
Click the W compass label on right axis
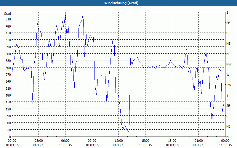click(x=228, y=75)
